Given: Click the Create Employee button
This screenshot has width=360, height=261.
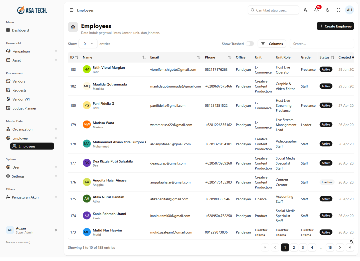Looking at the screenshot, I should (x=335, y=26).
